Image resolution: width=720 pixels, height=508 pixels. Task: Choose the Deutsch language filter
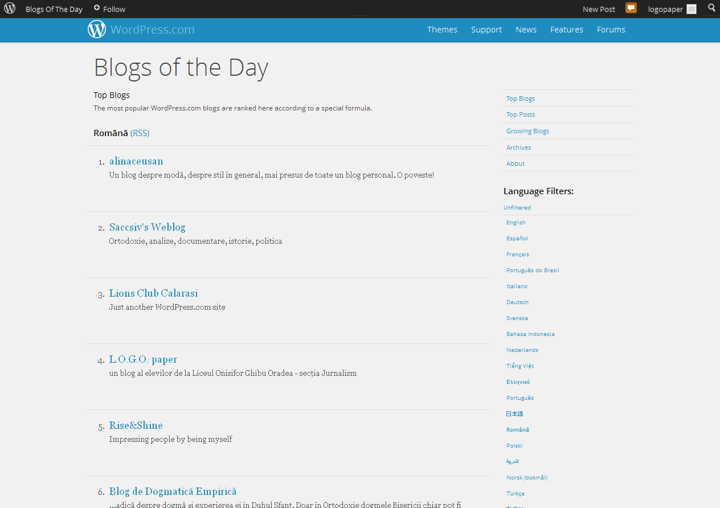pos(517,302)
